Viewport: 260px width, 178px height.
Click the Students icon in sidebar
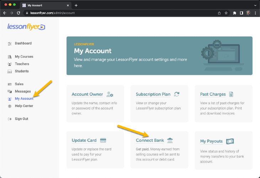click(10, 72)
